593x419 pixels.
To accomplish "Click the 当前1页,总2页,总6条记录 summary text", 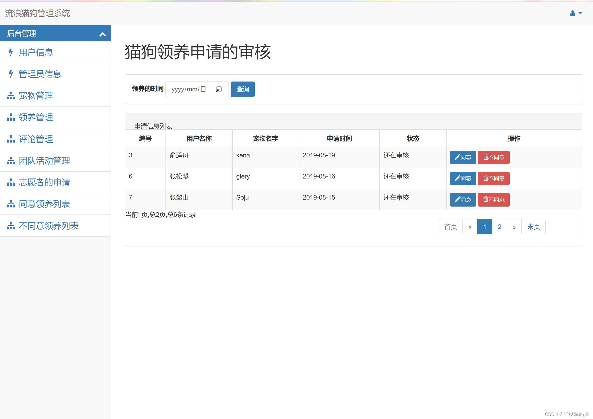I will (x=161, y=215).
